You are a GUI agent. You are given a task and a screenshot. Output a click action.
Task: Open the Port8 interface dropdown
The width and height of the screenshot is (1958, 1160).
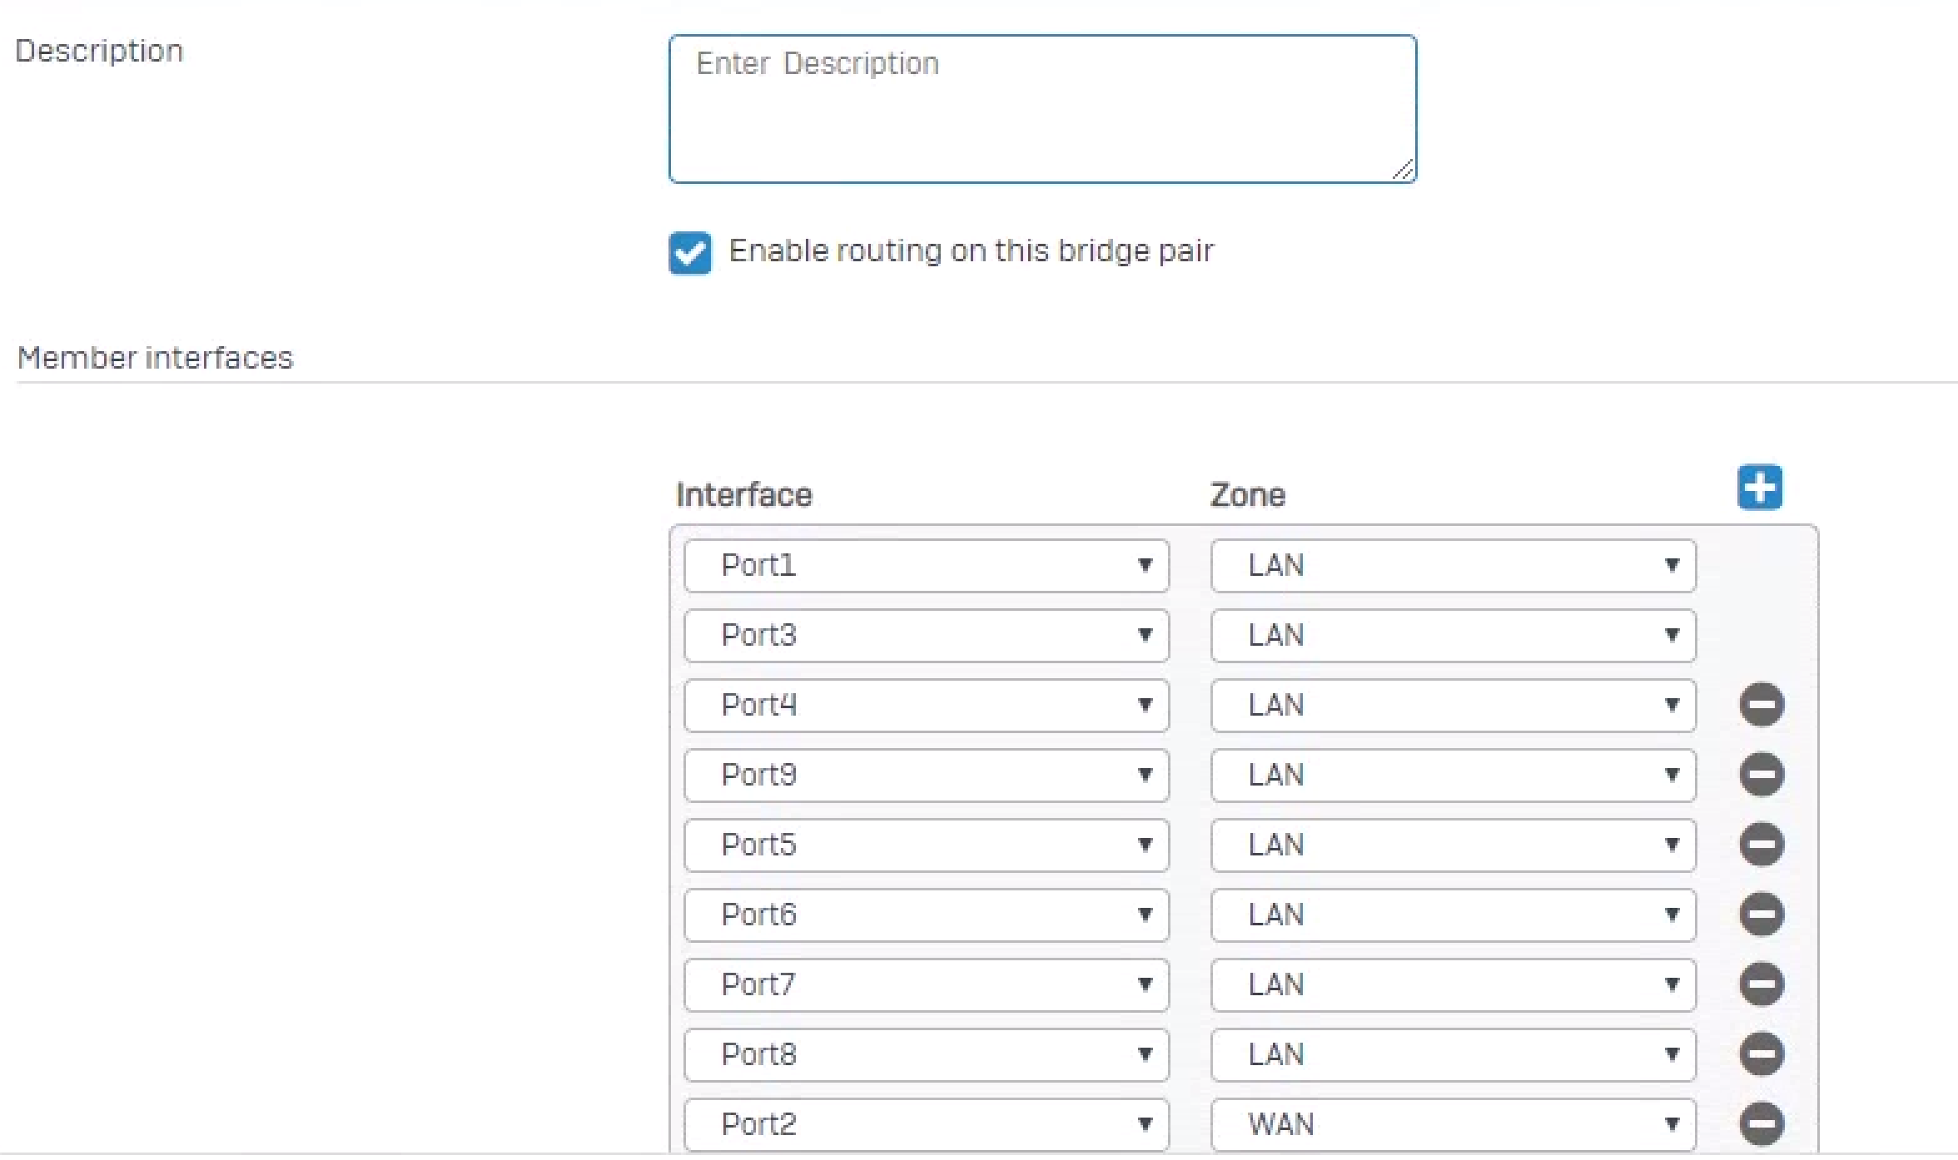927,1054
